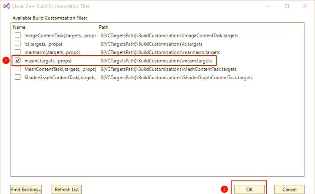
Task: Click the Find Existing... button
Action: (26, 189)
